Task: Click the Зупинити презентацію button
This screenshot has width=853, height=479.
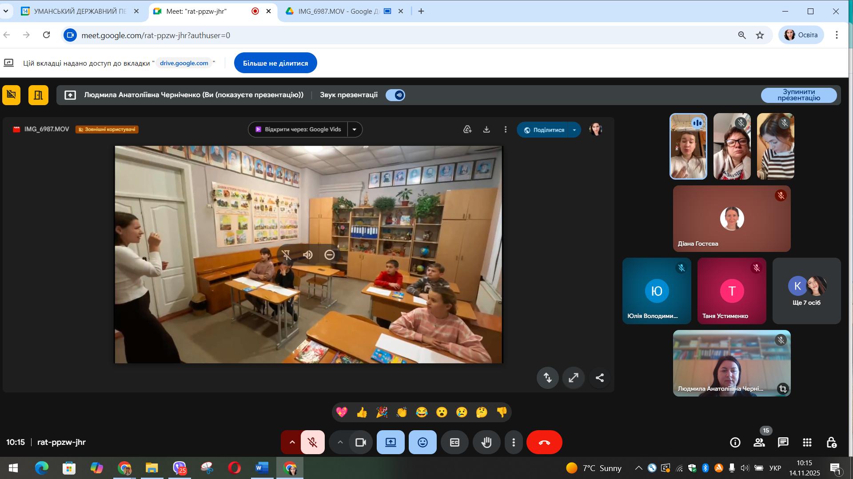Action: [799, 95]
